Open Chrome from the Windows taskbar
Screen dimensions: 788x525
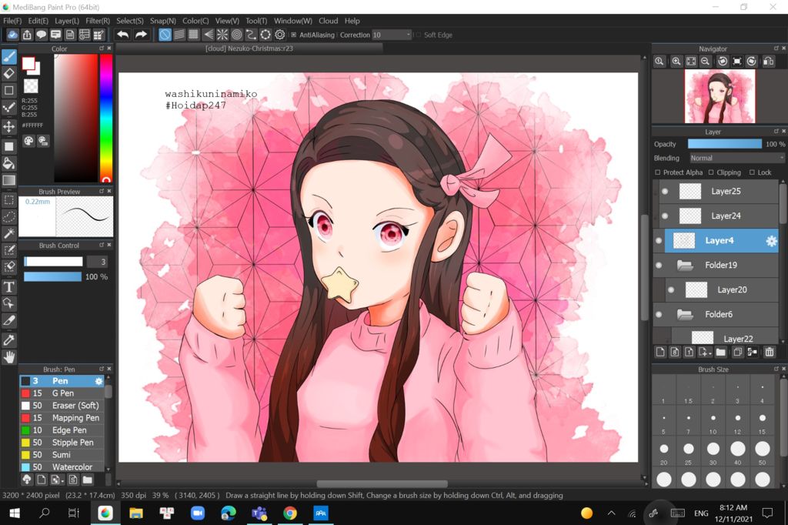click(x=290, y=513)
